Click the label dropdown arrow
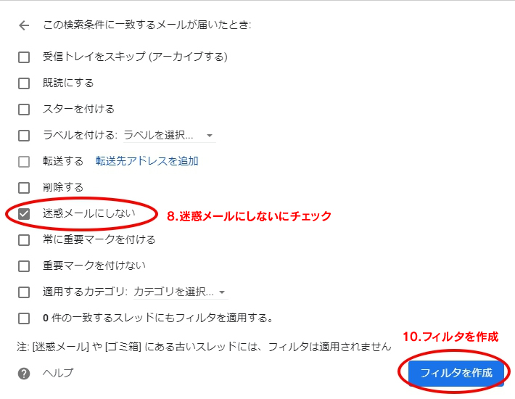Image resolution: width=515 pixels, height=399 pixels. (x=210, y=136)
